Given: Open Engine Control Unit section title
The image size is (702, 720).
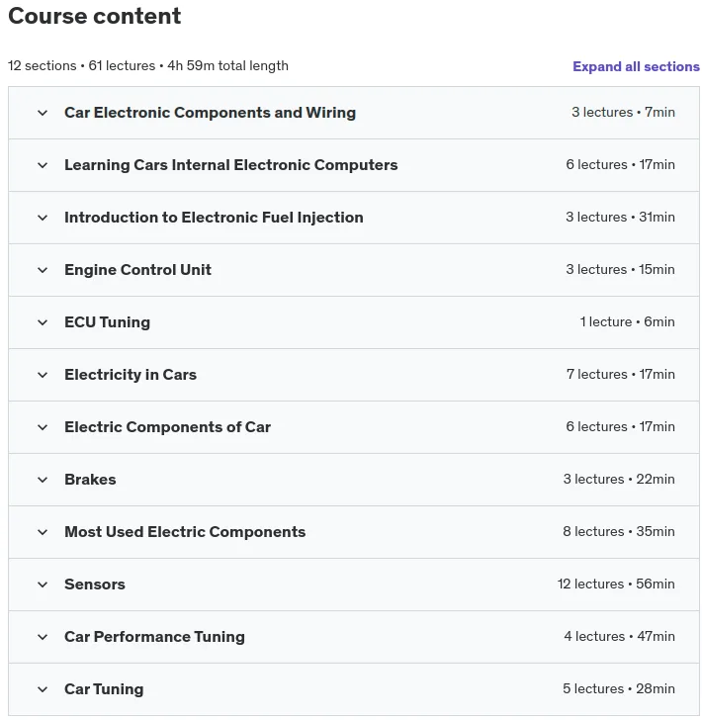Looking at the screenshot, I should 137,270.
